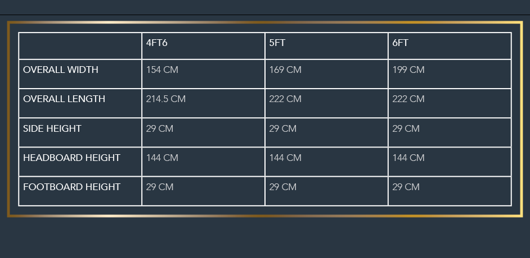Select the HEADBOARD HEIGHT row label
The image size is (530, 258).
click(x=71, y=158)
